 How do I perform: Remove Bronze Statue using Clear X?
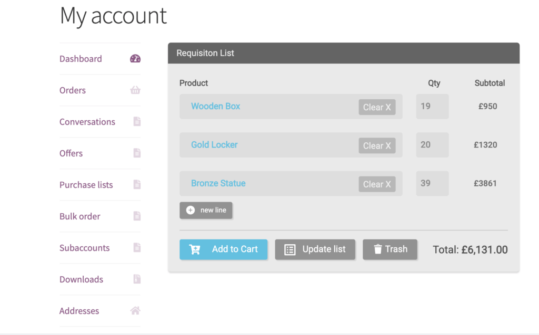point(377,184)
